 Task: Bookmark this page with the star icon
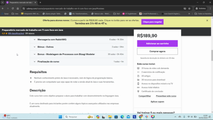click(189, 9)
